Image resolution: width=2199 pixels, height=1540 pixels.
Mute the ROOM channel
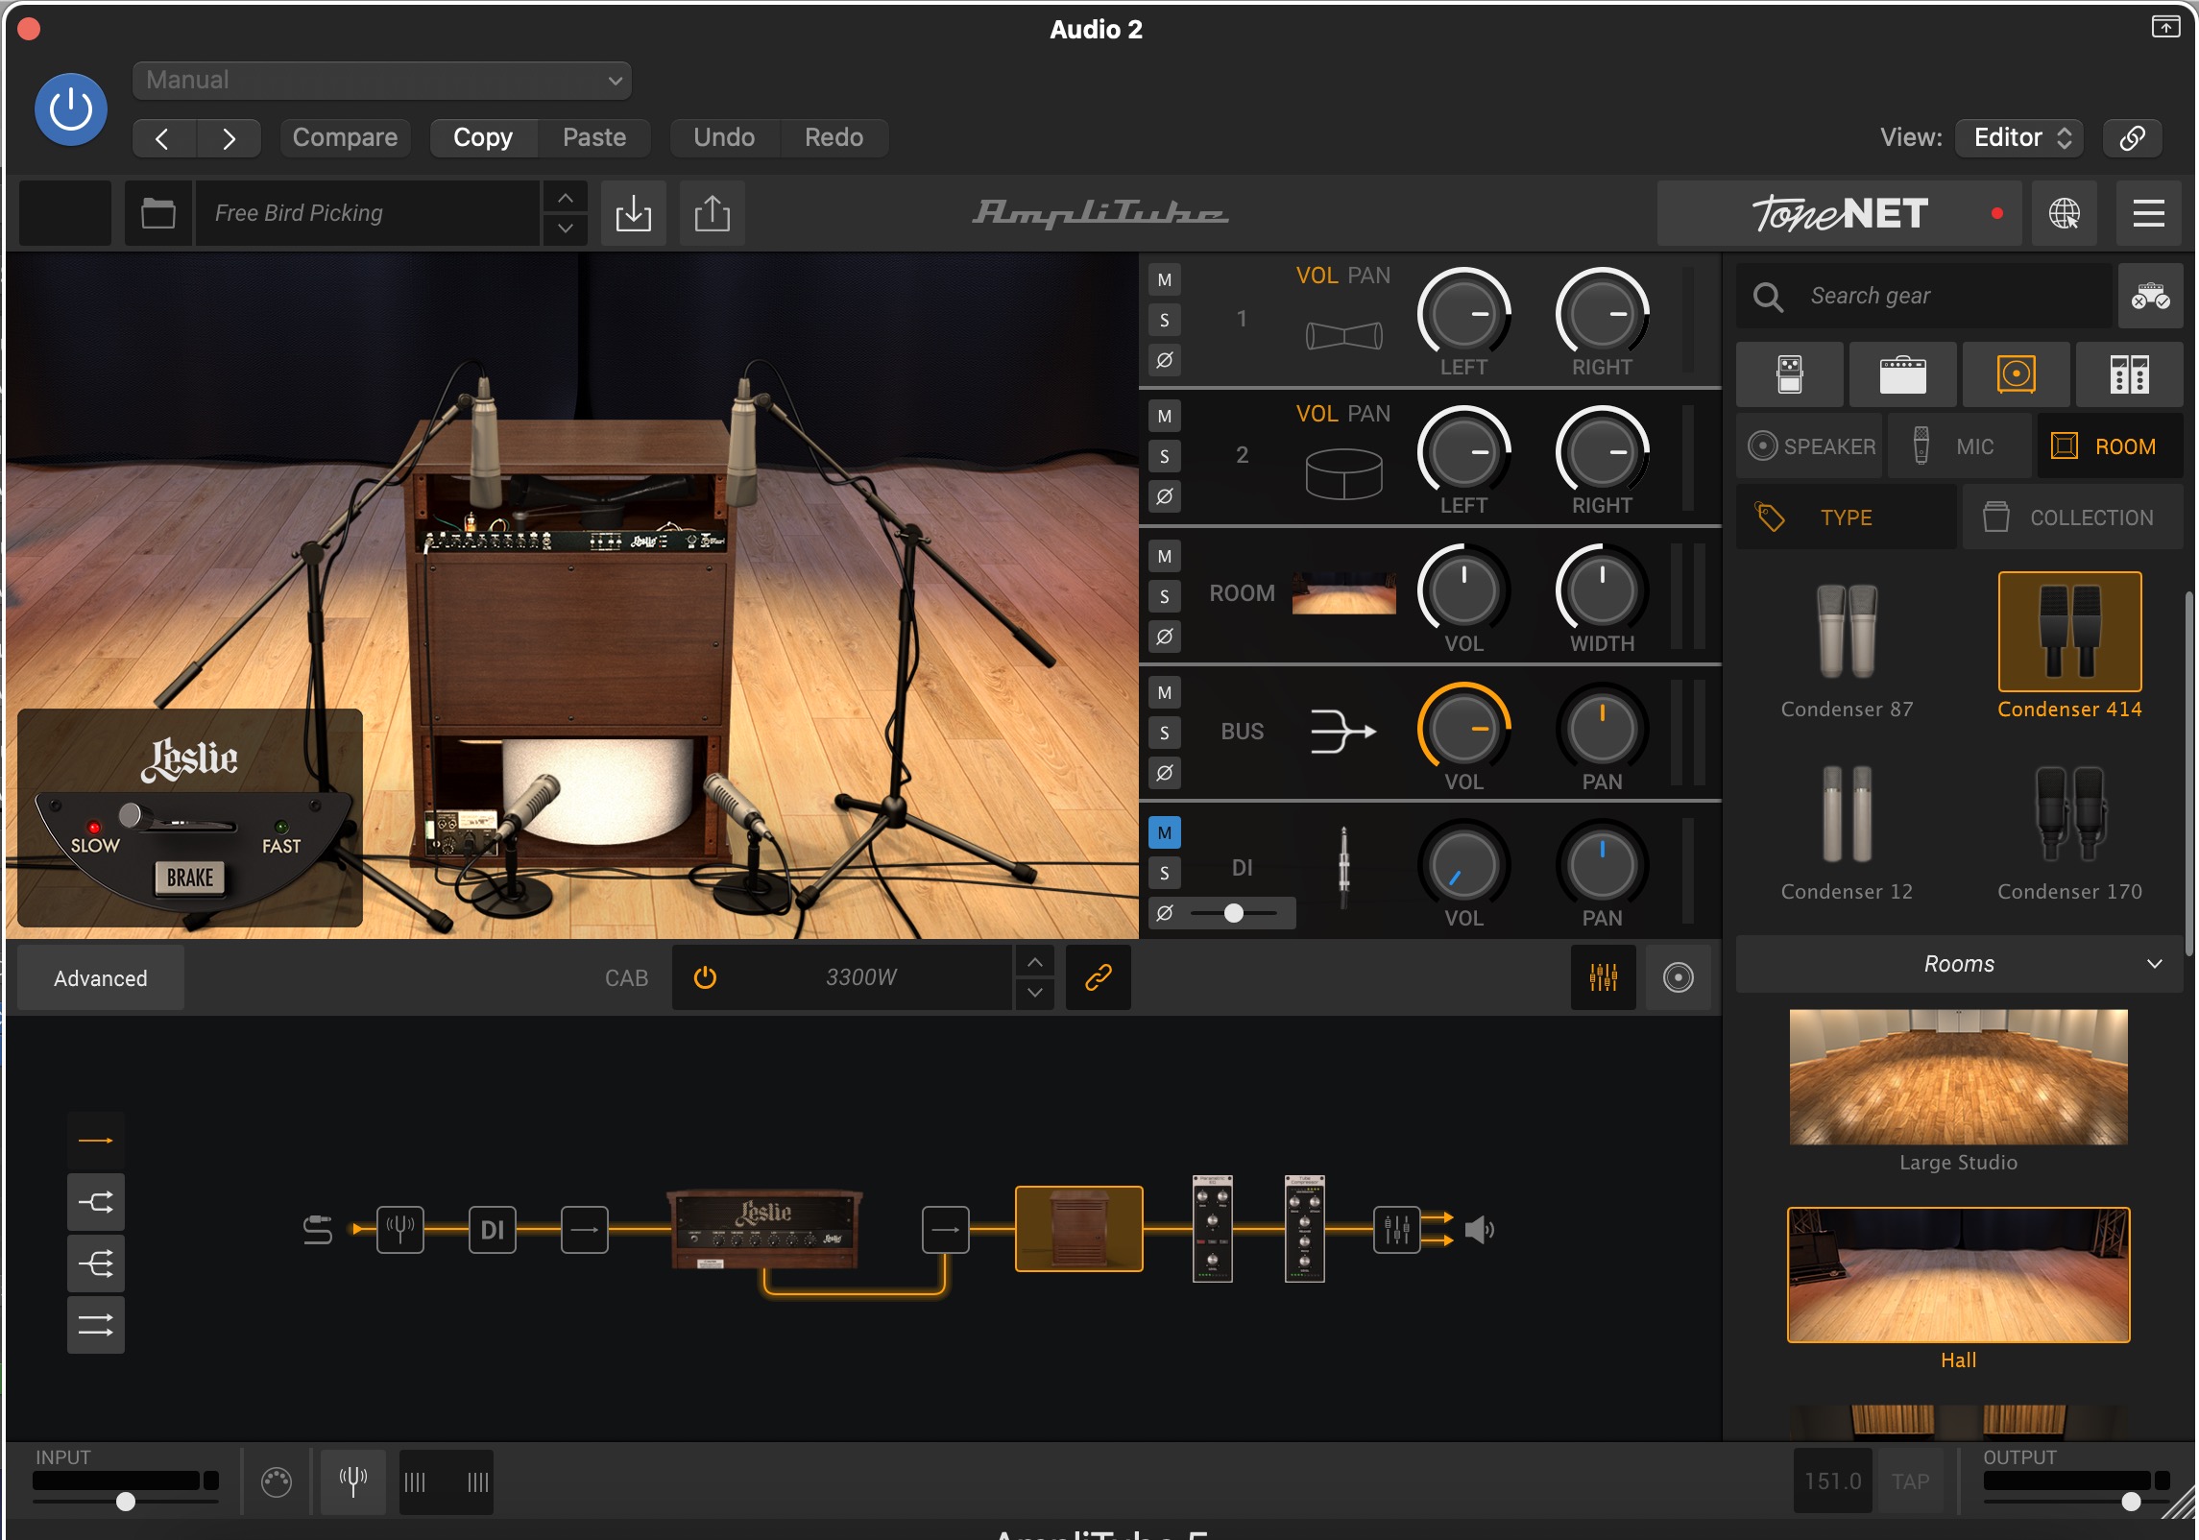1165,557
